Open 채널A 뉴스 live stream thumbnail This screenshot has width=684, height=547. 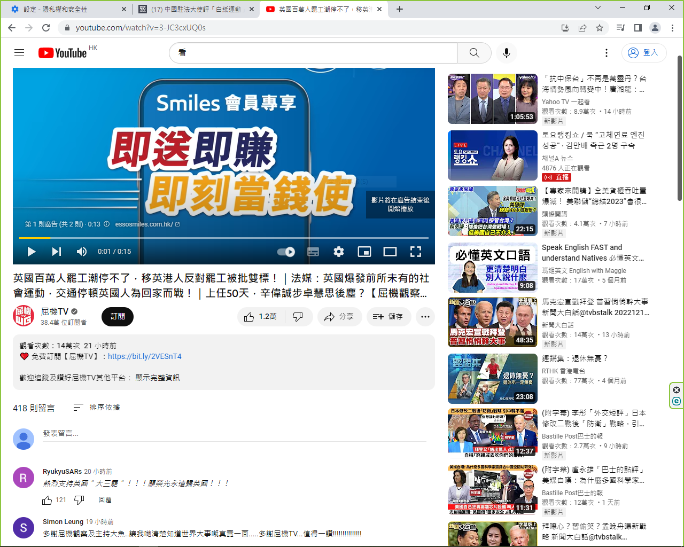coord(493,155)
